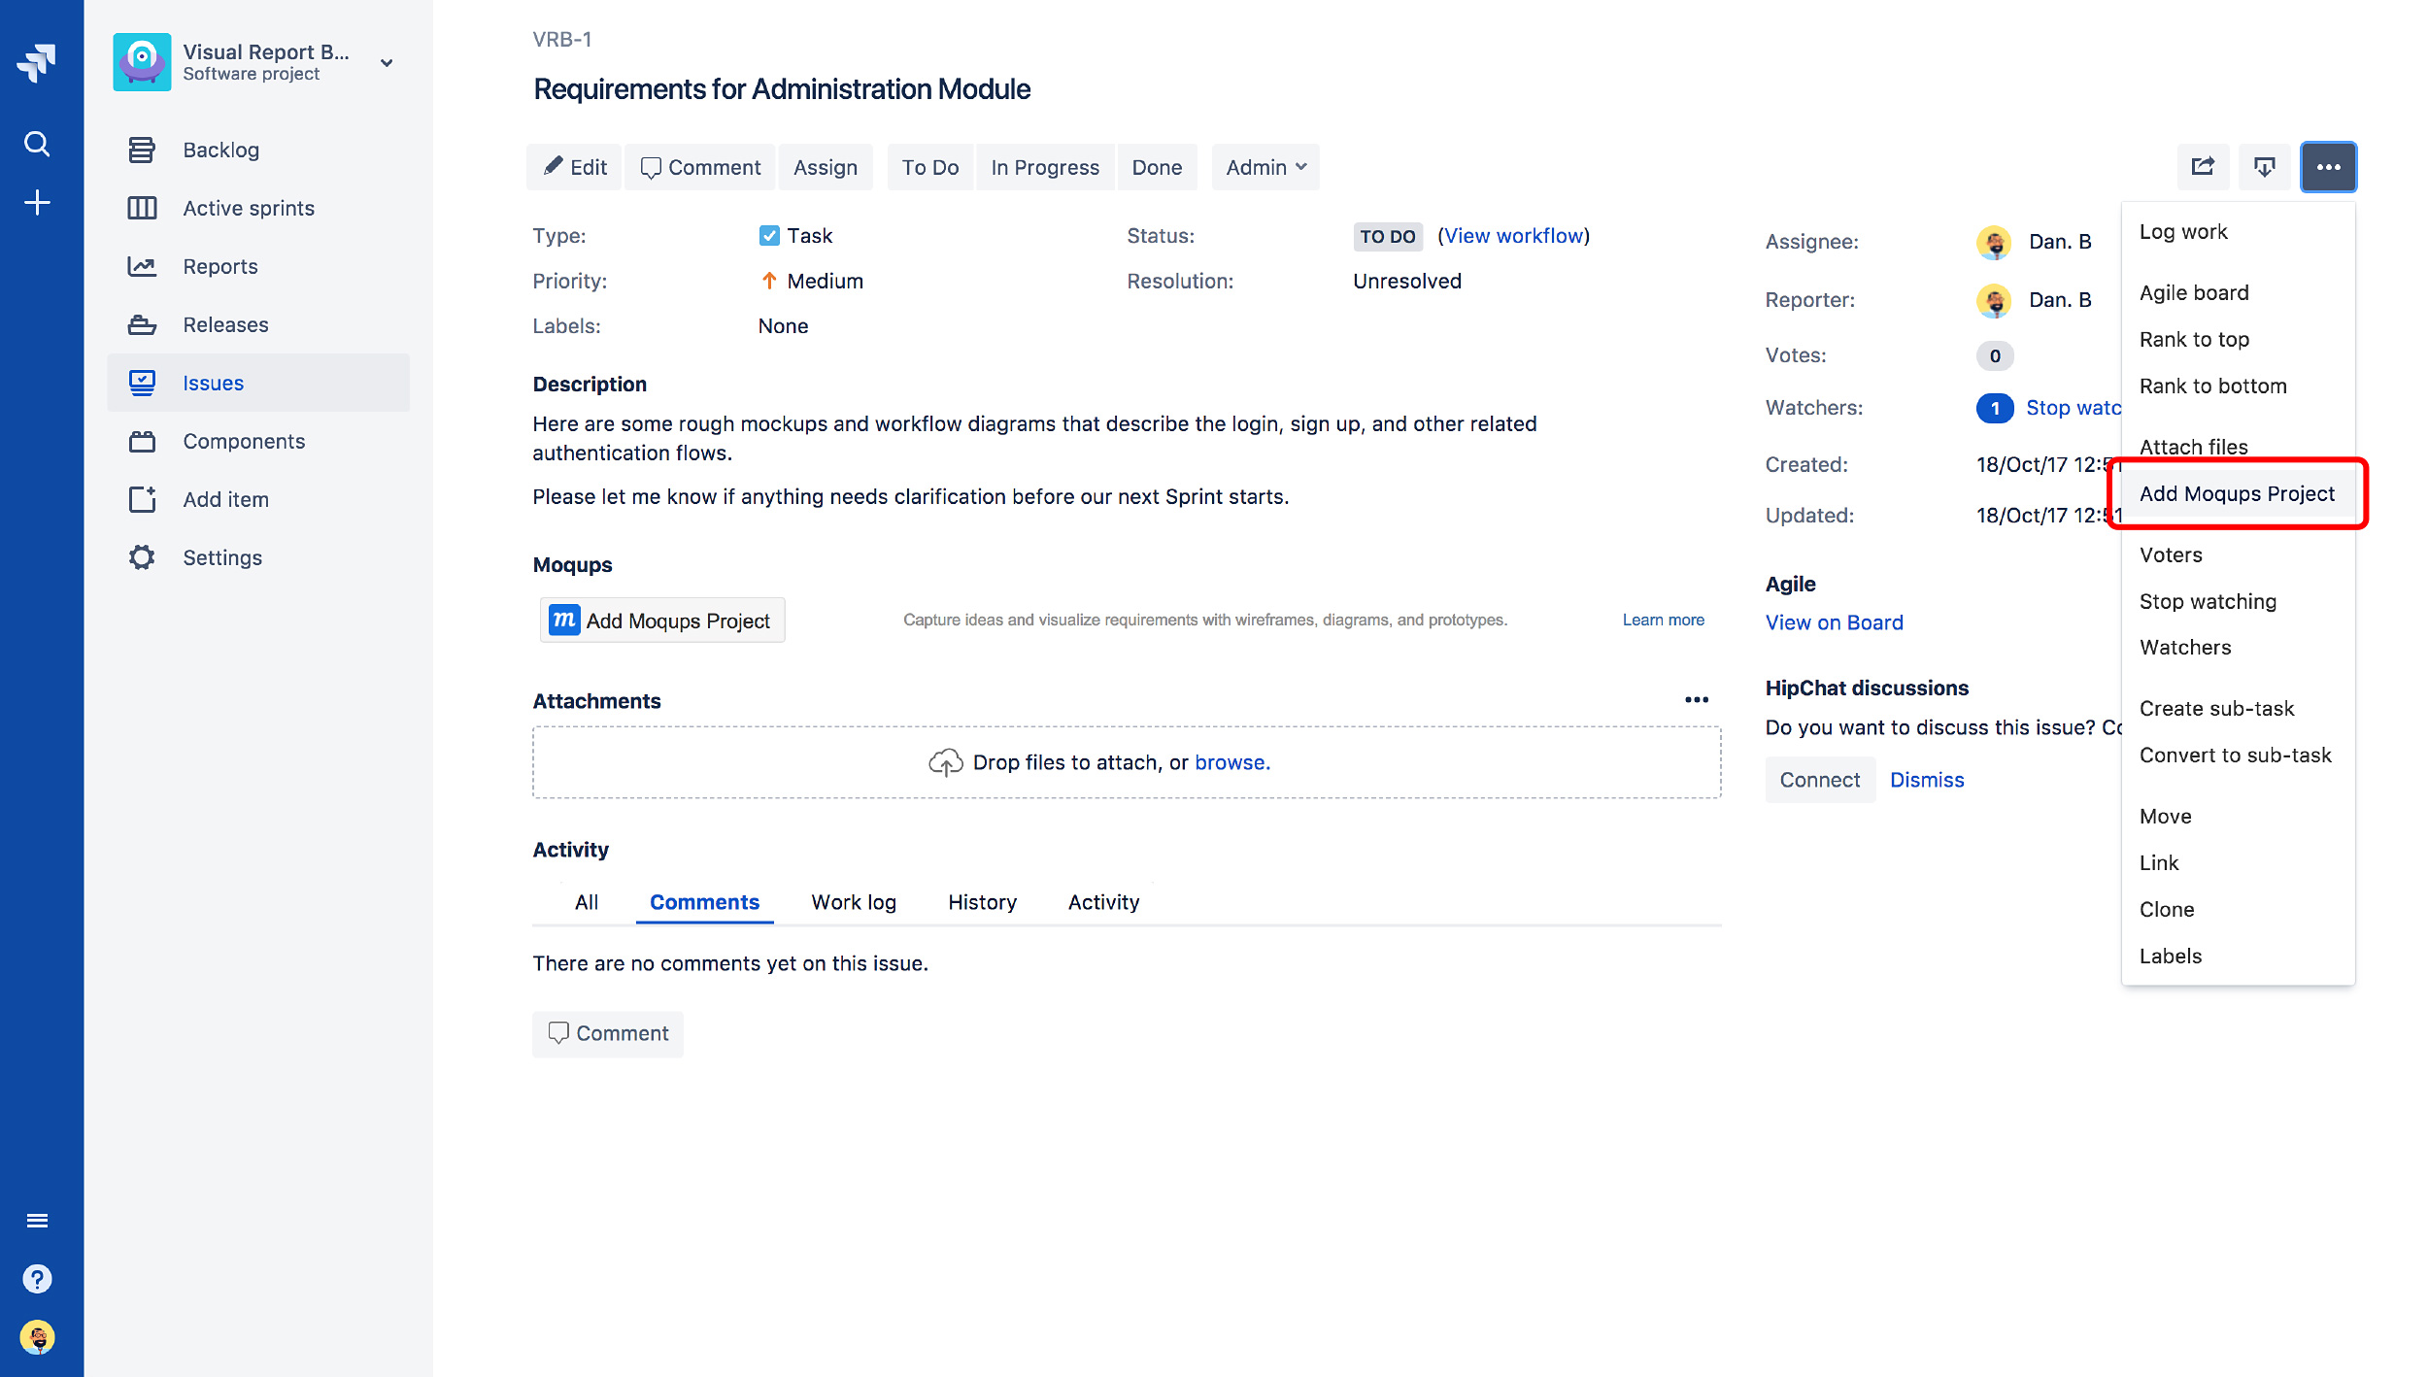Click the Moqups m icon

(x=564, y=620)
